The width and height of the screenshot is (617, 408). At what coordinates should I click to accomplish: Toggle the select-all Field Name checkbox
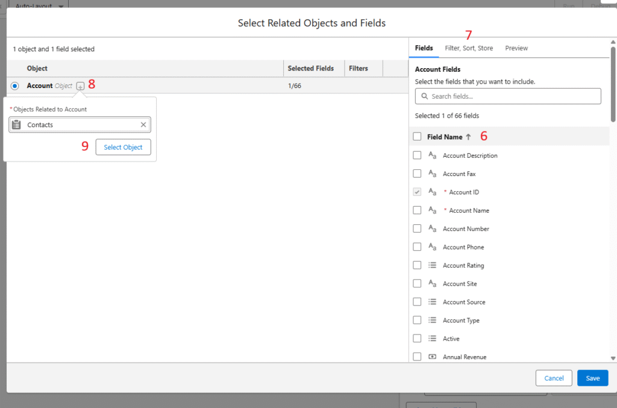coord(417,137)
